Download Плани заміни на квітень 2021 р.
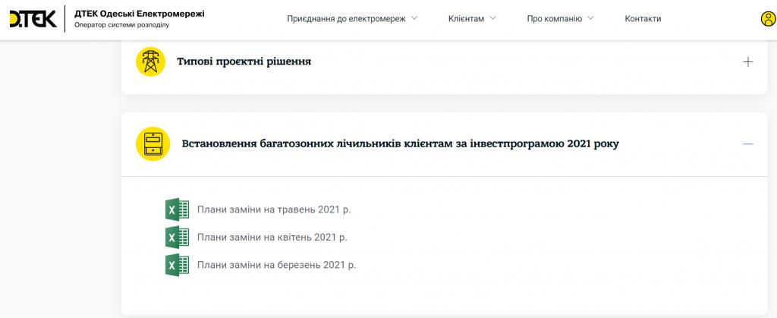This screenshot has height=318, width=777. click(x=272, y=238)
